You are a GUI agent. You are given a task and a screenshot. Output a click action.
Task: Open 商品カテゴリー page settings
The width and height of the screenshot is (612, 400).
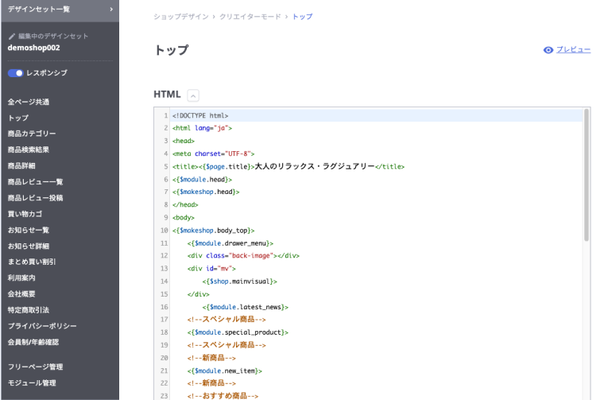click(x=32, y=134)
